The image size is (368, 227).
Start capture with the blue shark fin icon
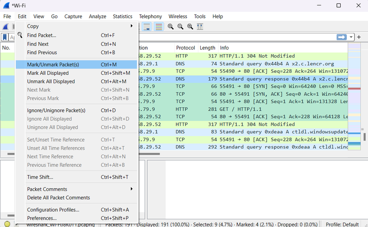6,26
